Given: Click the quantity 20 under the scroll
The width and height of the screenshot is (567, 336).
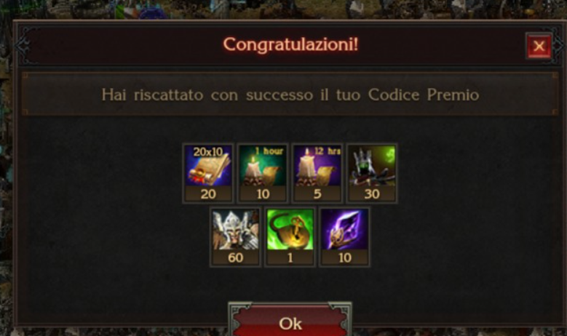Looking at the screenshot, I should (208, 194).
